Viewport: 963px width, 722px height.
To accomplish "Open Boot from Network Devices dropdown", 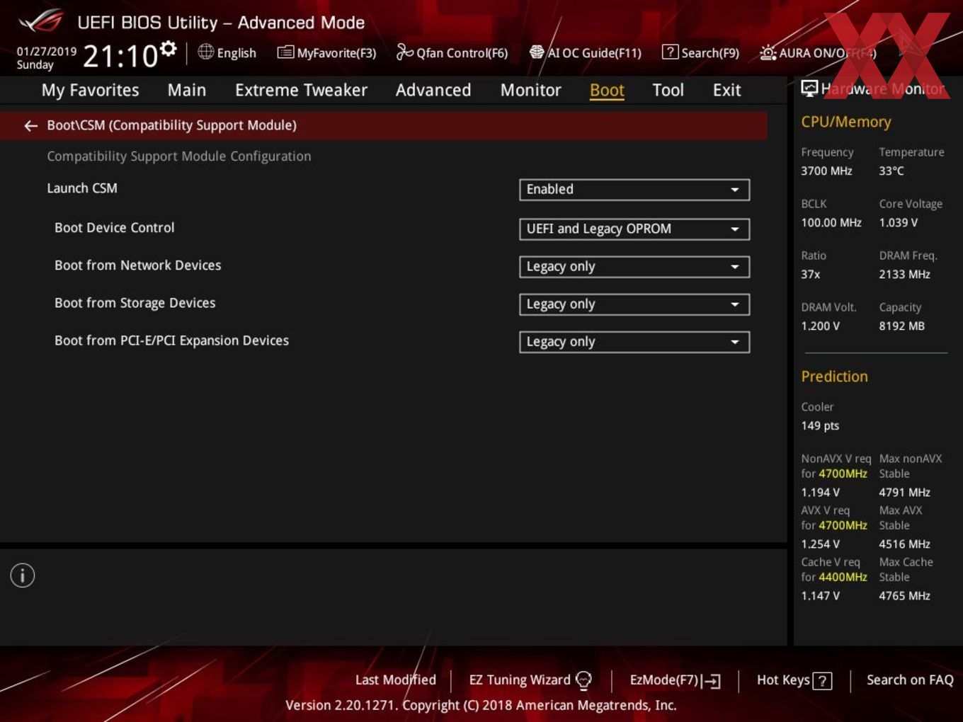I will [634, 267].
